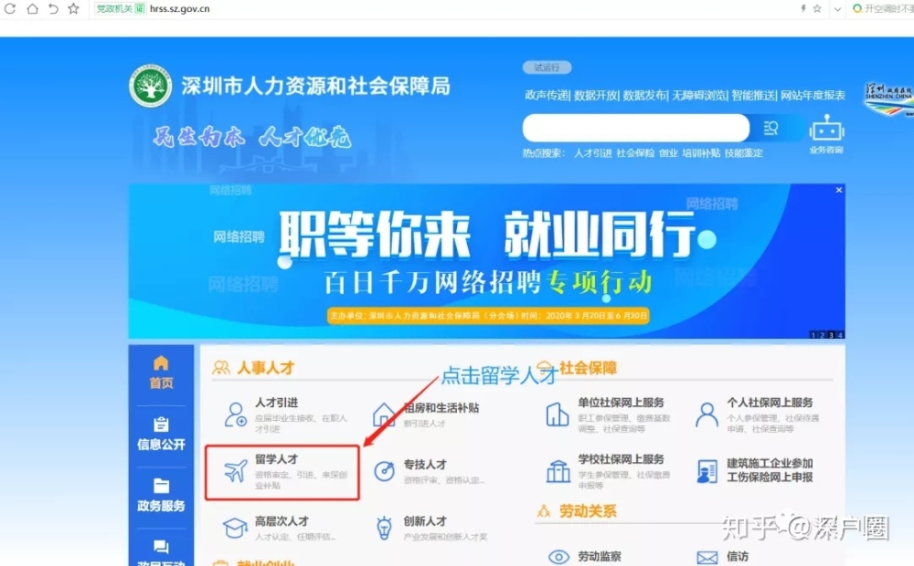Open 单位社保网上服务 link
Viewport: 914px width, 566px height.
(621, 403)
